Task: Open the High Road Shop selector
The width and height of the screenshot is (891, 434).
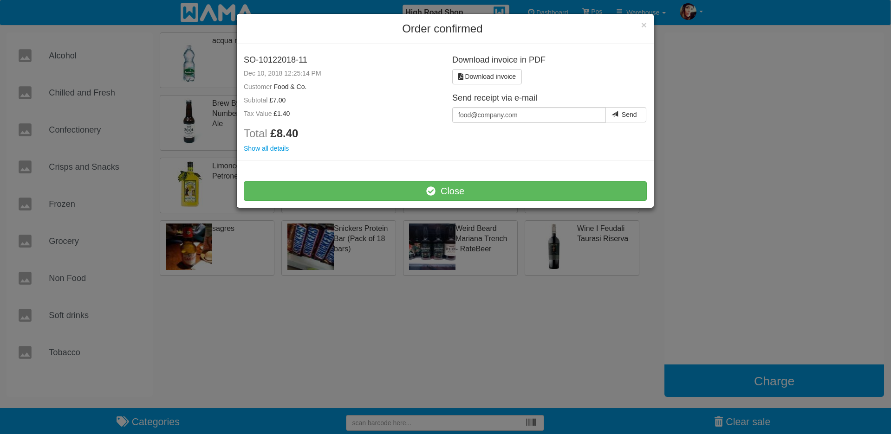Action: click(455, 12)
